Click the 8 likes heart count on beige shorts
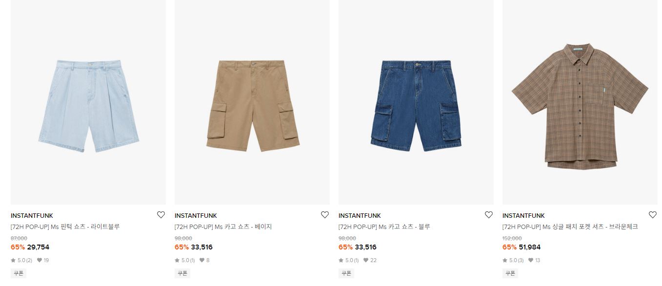 coord(204,260)
